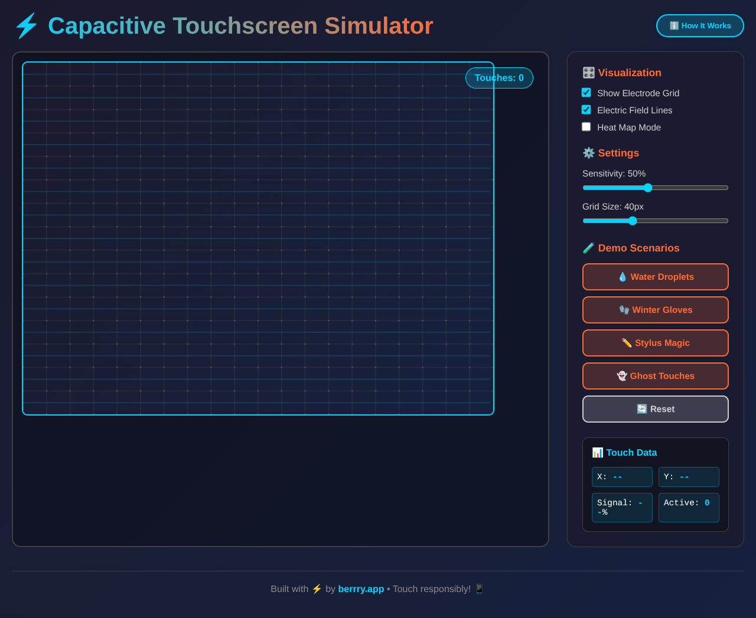The width and height of the screenshot is (756, 618).
Task: Uncheck Electric Field Lines
Action: pyautogui.click(x=586, y=110)
